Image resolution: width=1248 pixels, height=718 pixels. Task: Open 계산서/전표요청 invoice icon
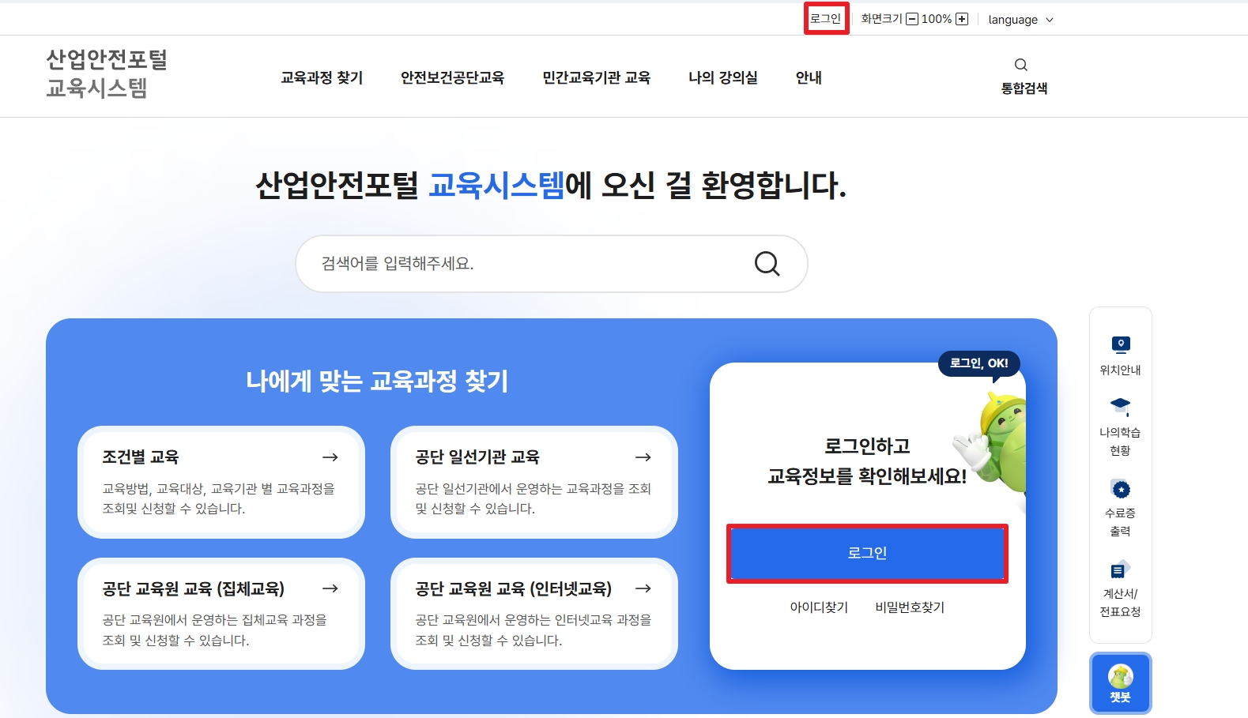[x=1120, y=570]
